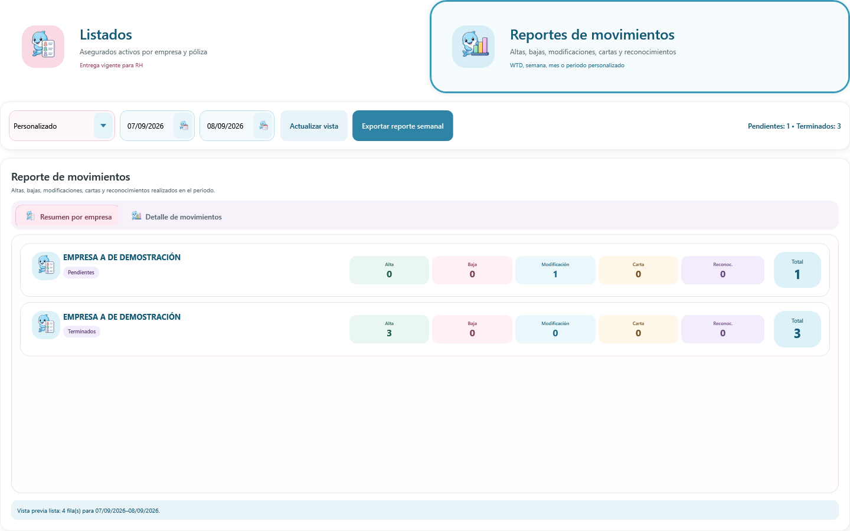Click the "Pendientes: 1 • Terminados: 3" counter

tap(794, 126)
